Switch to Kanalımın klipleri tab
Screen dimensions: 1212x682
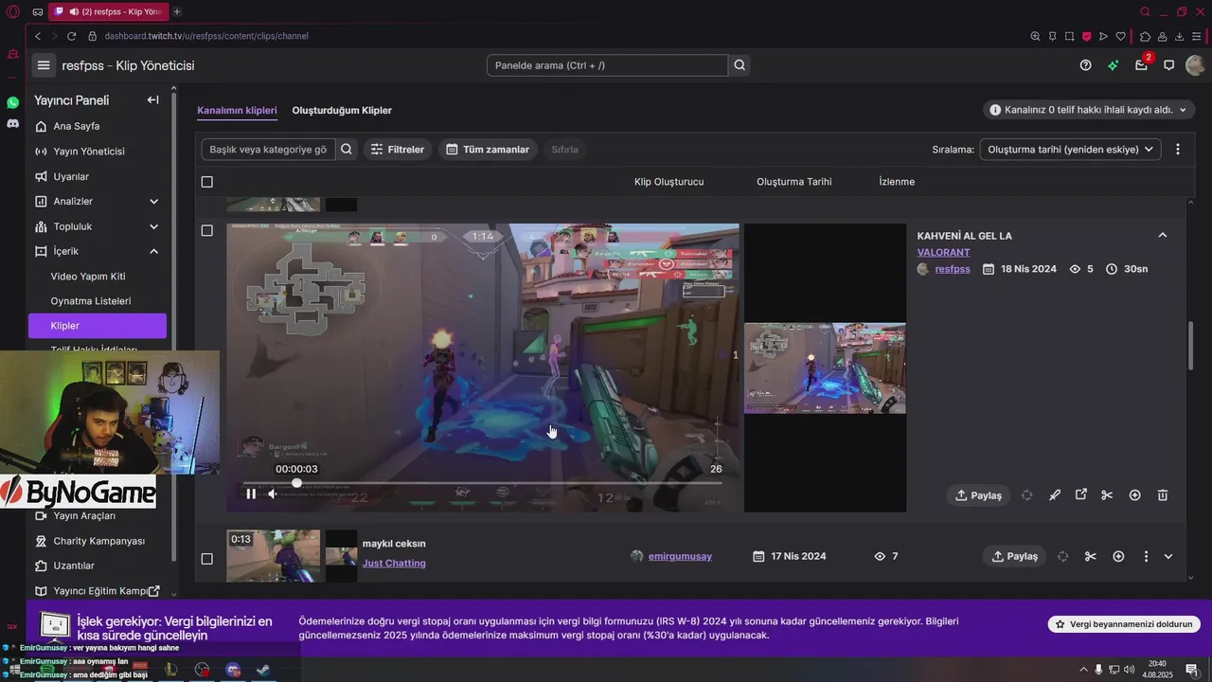pos(237,110)
